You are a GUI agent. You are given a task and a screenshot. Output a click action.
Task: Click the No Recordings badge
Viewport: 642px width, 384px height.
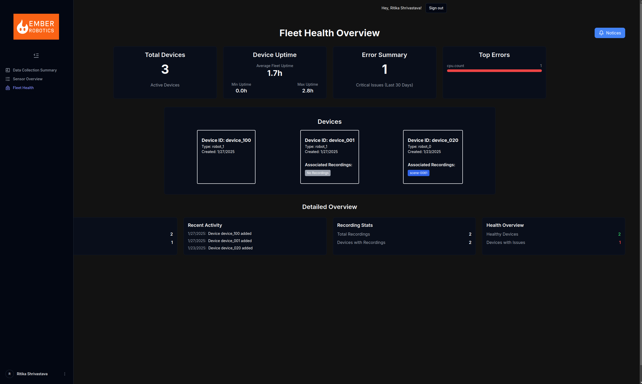pyautogui.click(x=317, y=173)
